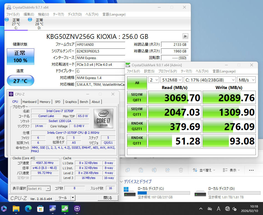Click the blue 正常 100% health status box
The width and height of the screenshot is (263, 215).
tap(20, 57)
